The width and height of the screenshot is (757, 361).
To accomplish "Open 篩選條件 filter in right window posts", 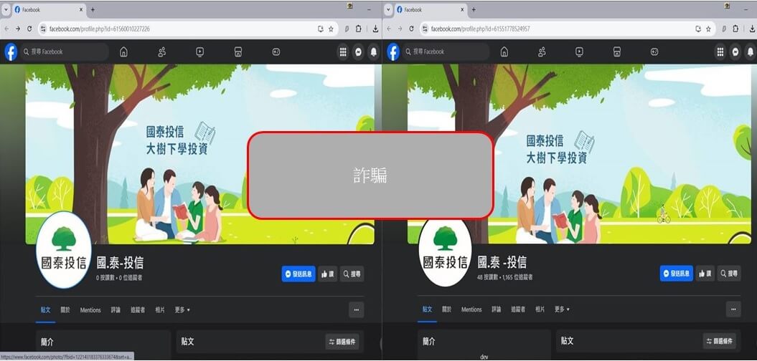I will (x=720, y=341).
